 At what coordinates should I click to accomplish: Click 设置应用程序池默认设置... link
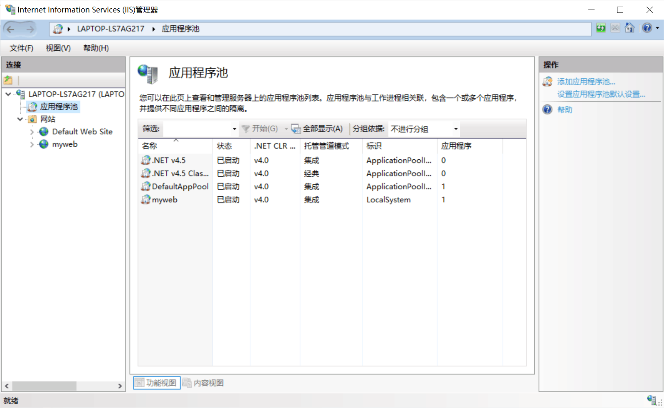(601, 94)
